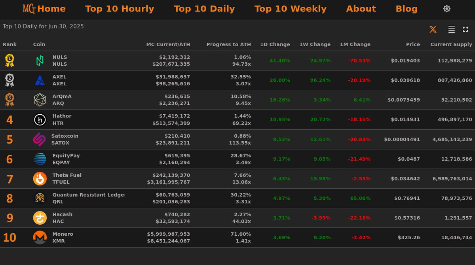Click the AXEL coin logo
475x265 pixels.
pos(40,80)
